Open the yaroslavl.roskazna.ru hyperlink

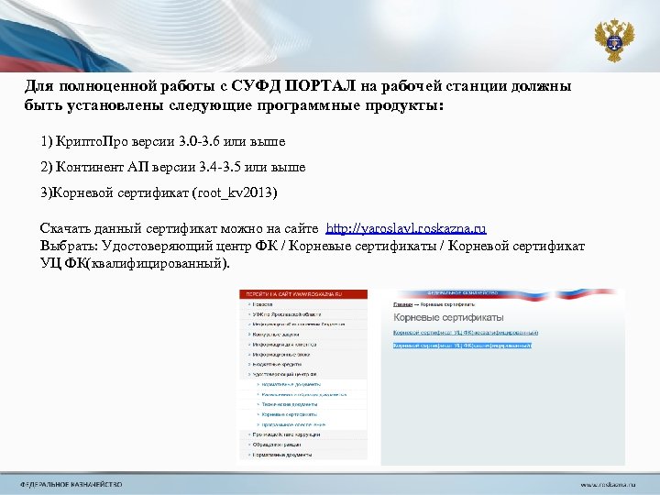(406, 228)
